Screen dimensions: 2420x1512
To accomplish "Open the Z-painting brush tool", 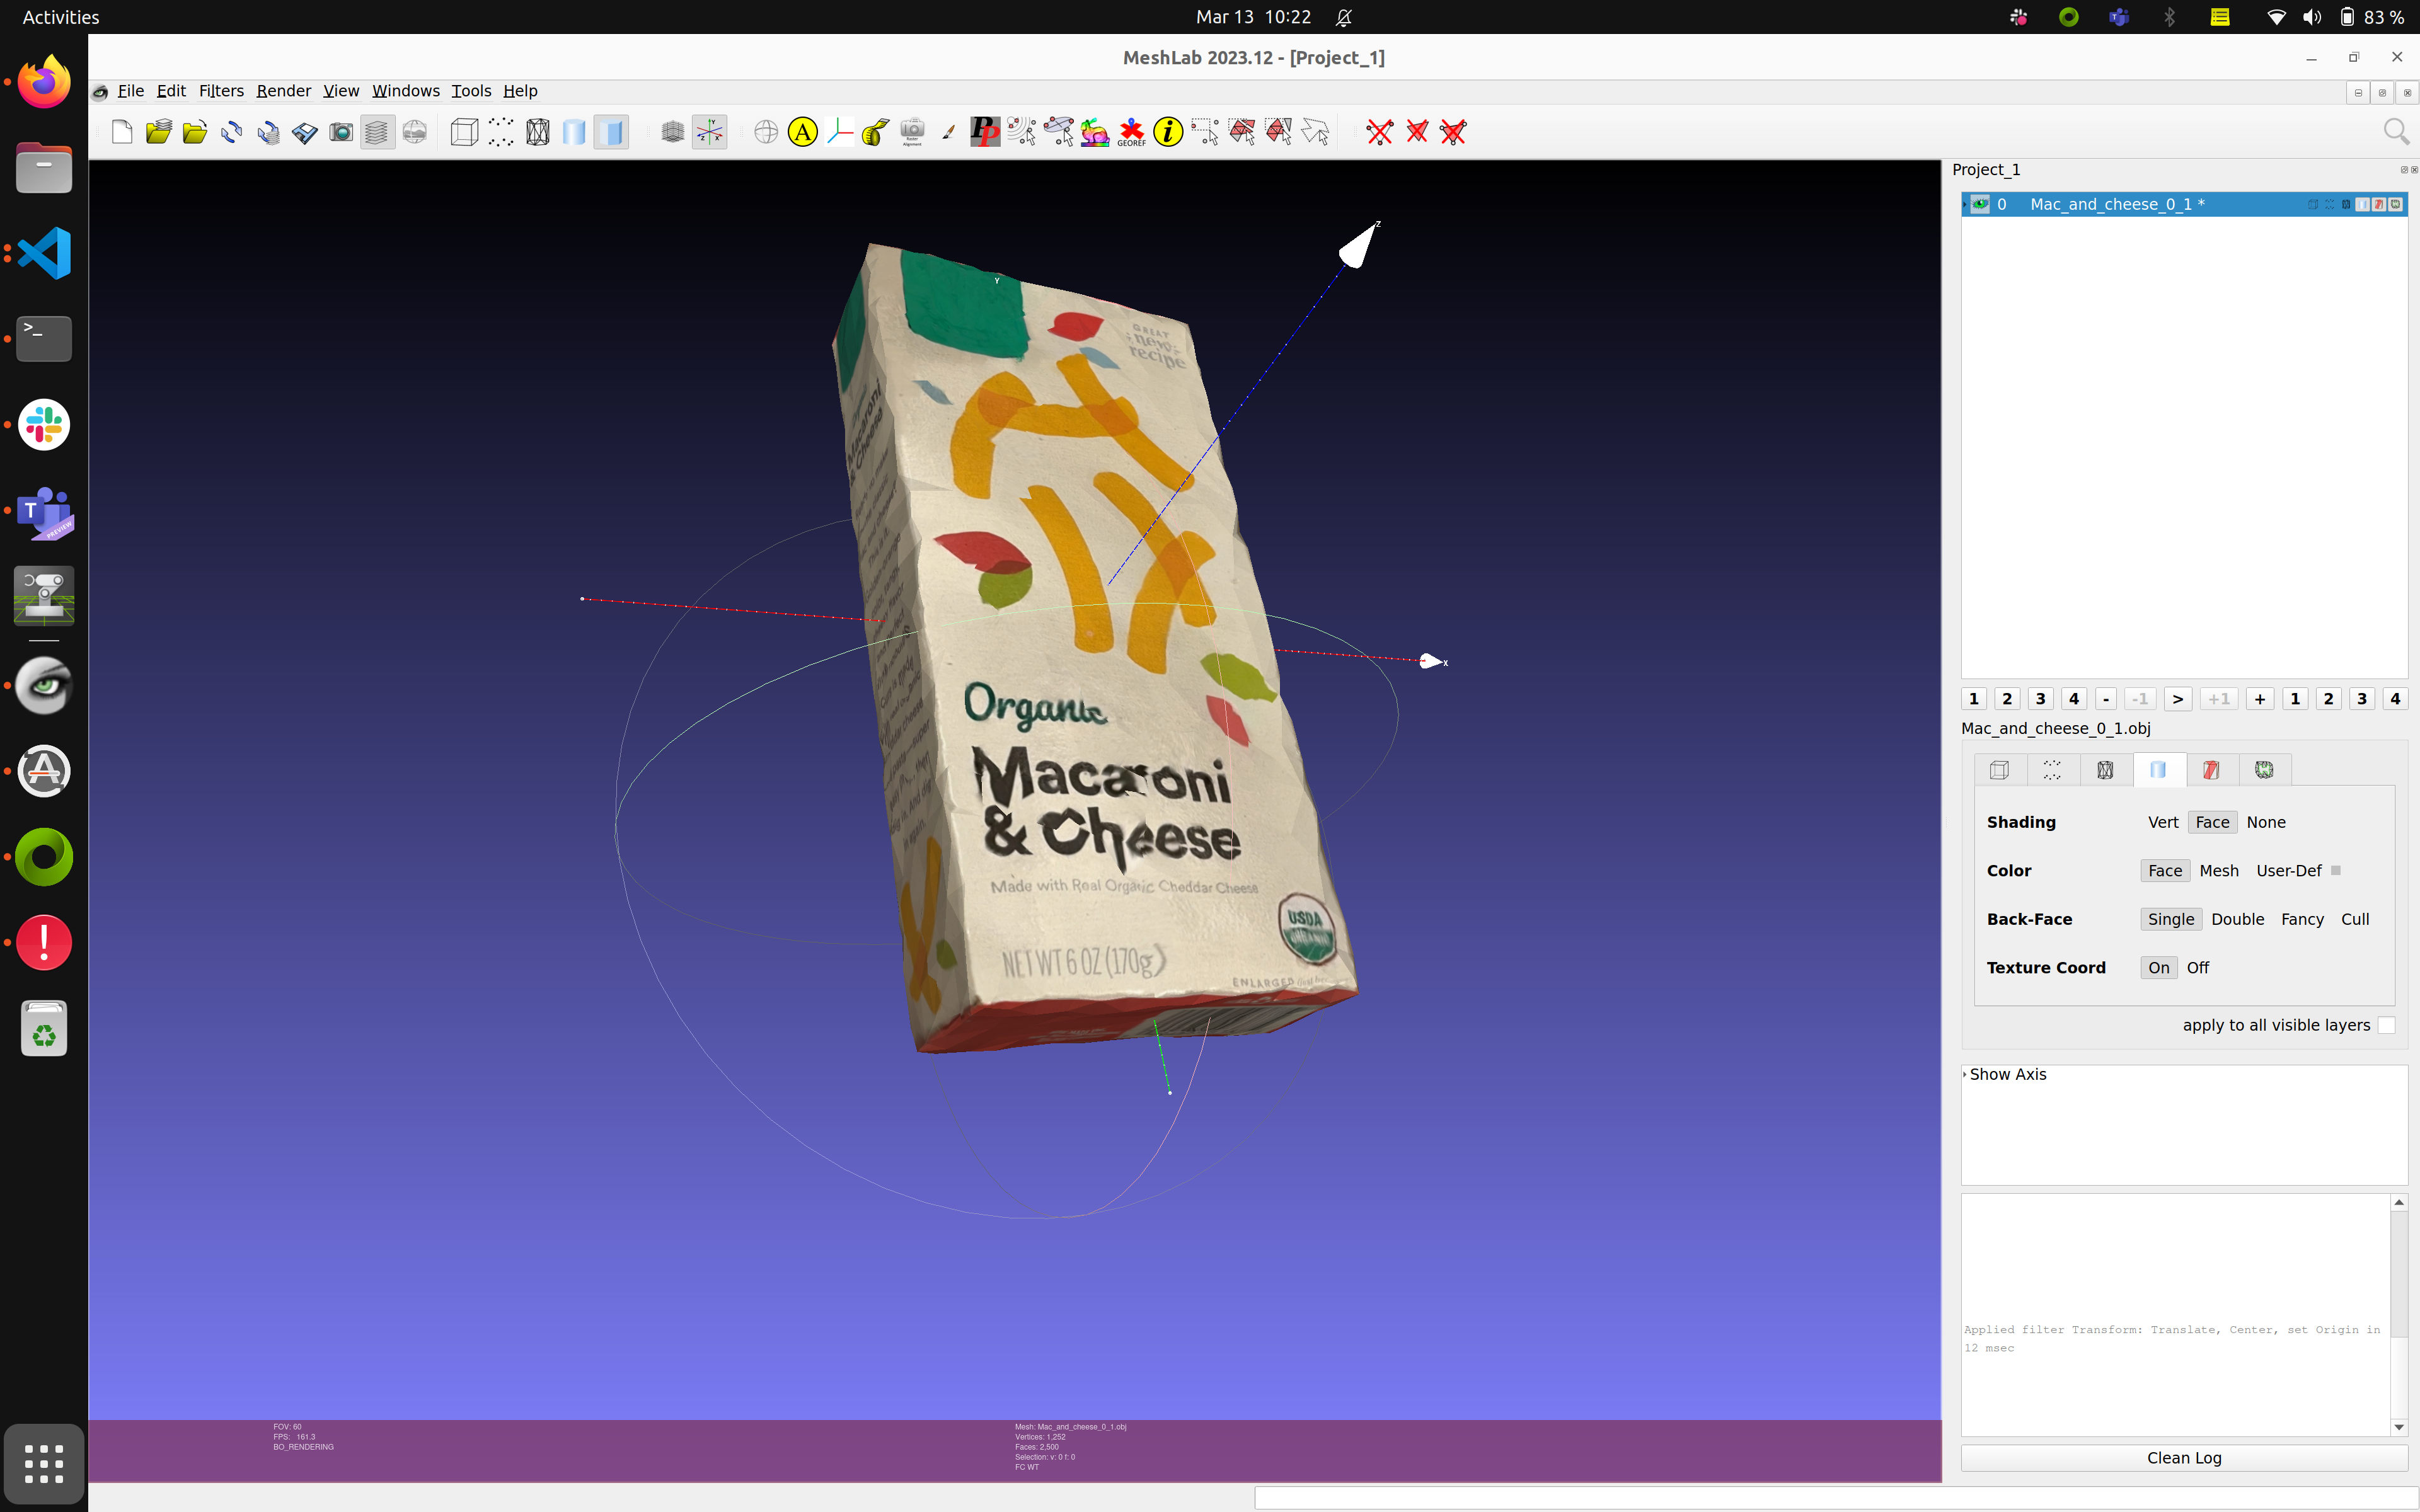I will [x=948, y=132].
